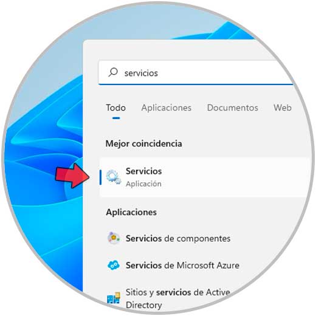The height and width of the screenshot is (316, 316).
Task: Open Servicios de Microsoft Azure result
Action: click(x=182, y=266)
